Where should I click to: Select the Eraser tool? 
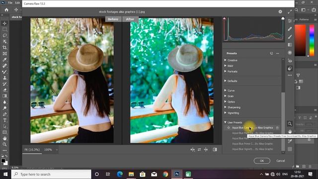click(x=4, y=90)
